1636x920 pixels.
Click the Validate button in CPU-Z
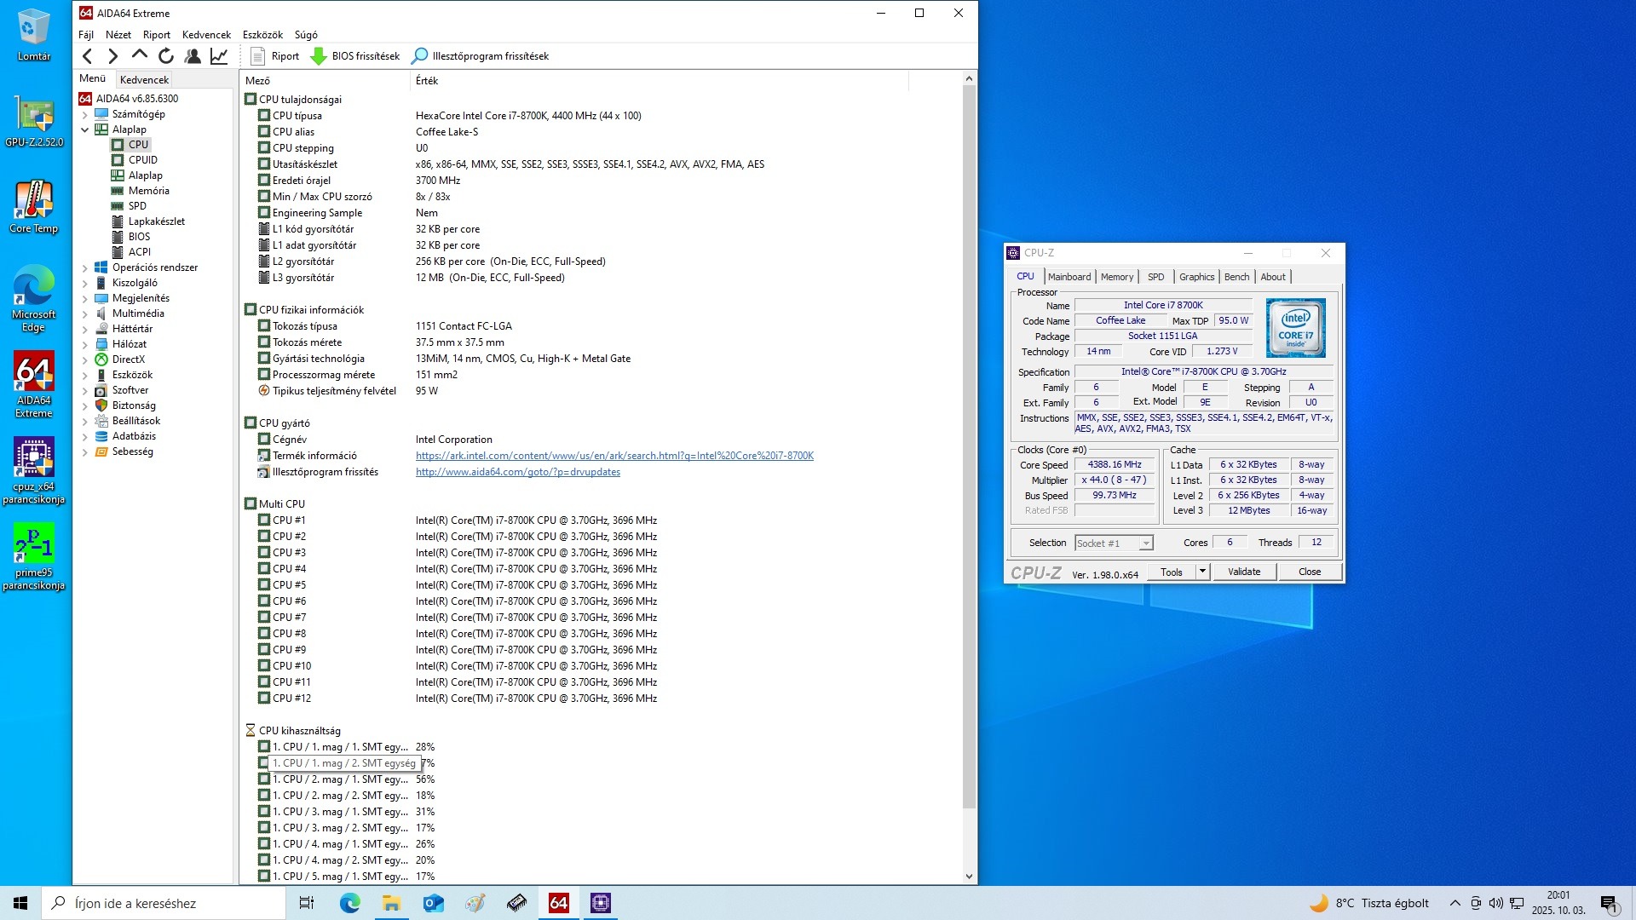click(1243, 572)
